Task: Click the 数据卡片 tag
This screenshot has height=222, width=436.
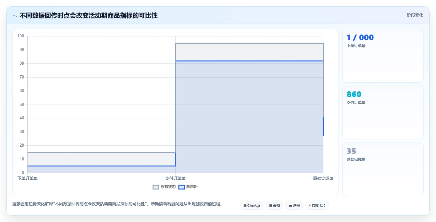Action: [317, 205]
